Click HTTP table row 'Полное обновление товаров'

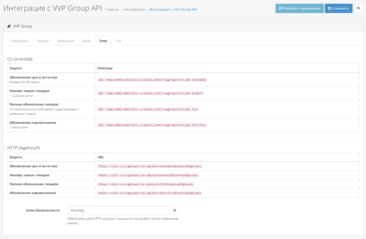click(x=183, y=184)
